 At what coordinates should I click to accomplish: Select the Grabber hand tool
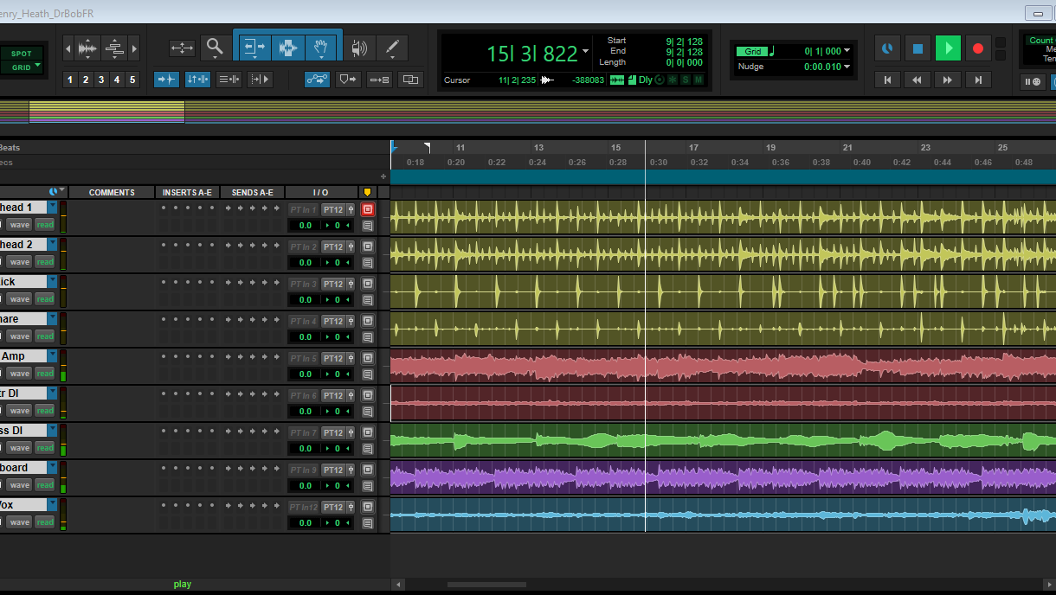(x=321, y=48)
